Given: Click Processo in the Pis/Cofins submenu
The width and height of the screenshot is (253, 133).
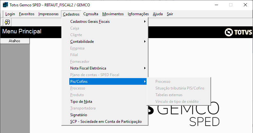Looking at the screenshot, I should (179, 82).
